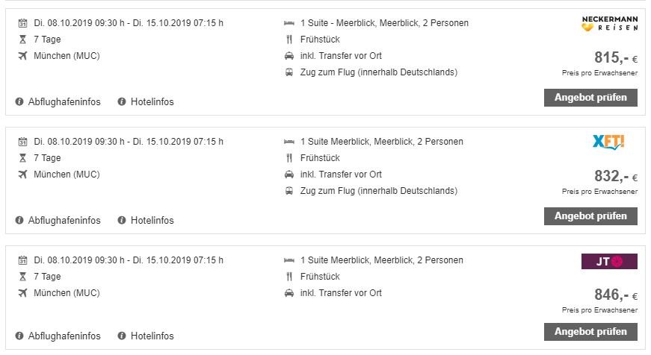This screenshot has width=651, height=355.
Task: Open Hotelinfos in the Neckermann offer
Action: (152, 101)
